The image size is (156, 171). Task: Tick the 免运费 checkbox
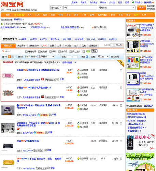click(39, 52)
